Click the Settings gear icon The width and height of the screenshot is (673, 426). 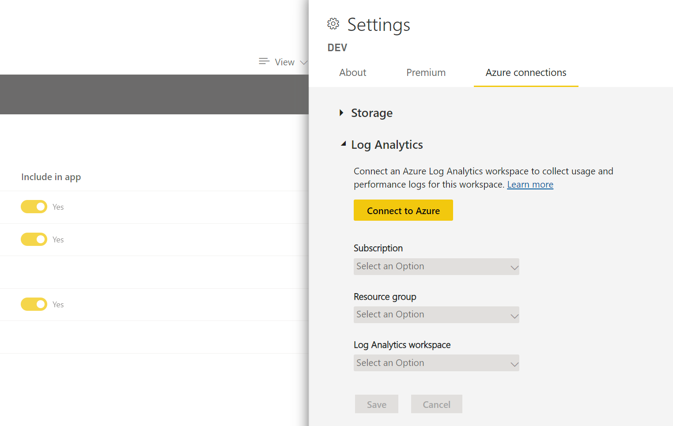[x=333, y=24]
